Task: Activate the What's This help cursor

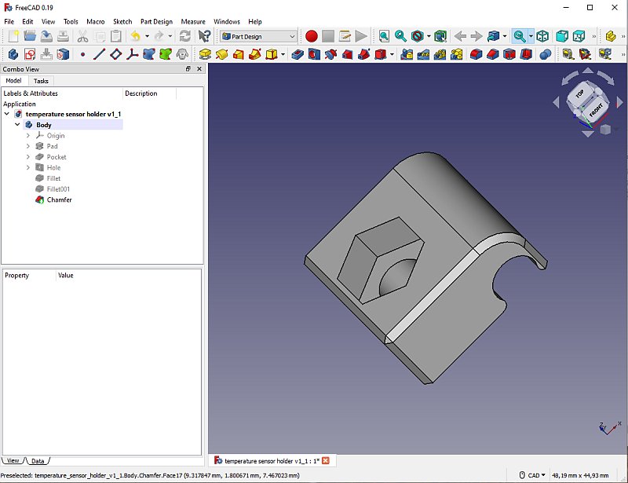Action: (205, 36)
